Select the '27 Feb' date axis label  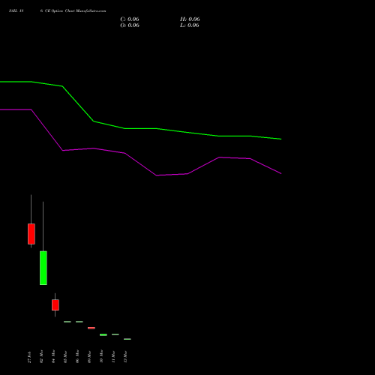coord(29,357)
